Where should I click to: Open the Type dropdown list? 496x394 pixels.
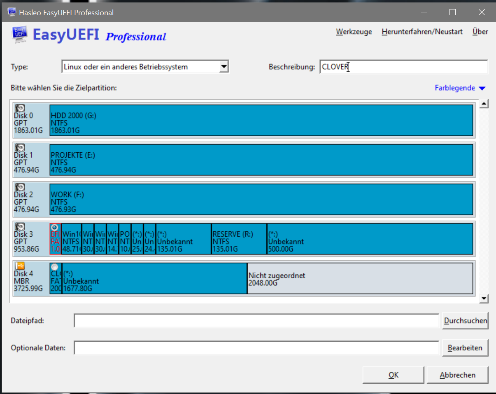[224, 67]
